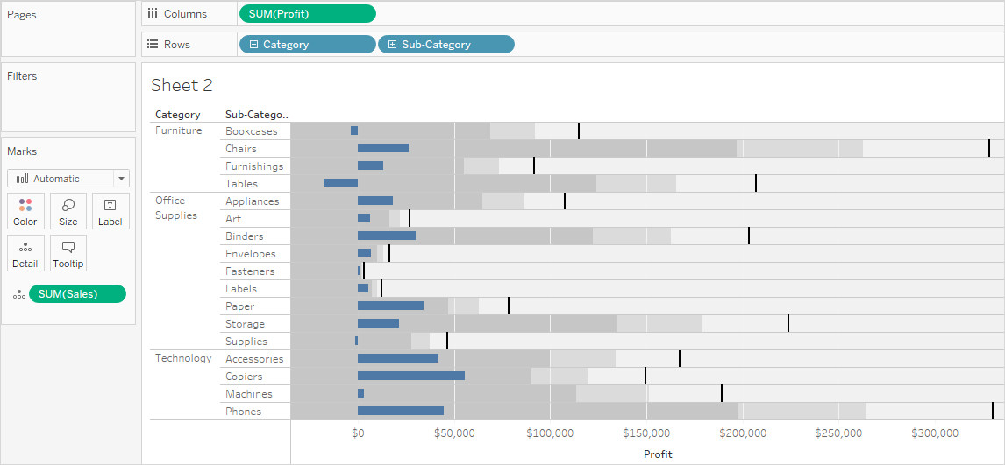Click the Chairs blue profit bar
Viewport: 1005px width, 465px height.
click(x=382, y=148)
